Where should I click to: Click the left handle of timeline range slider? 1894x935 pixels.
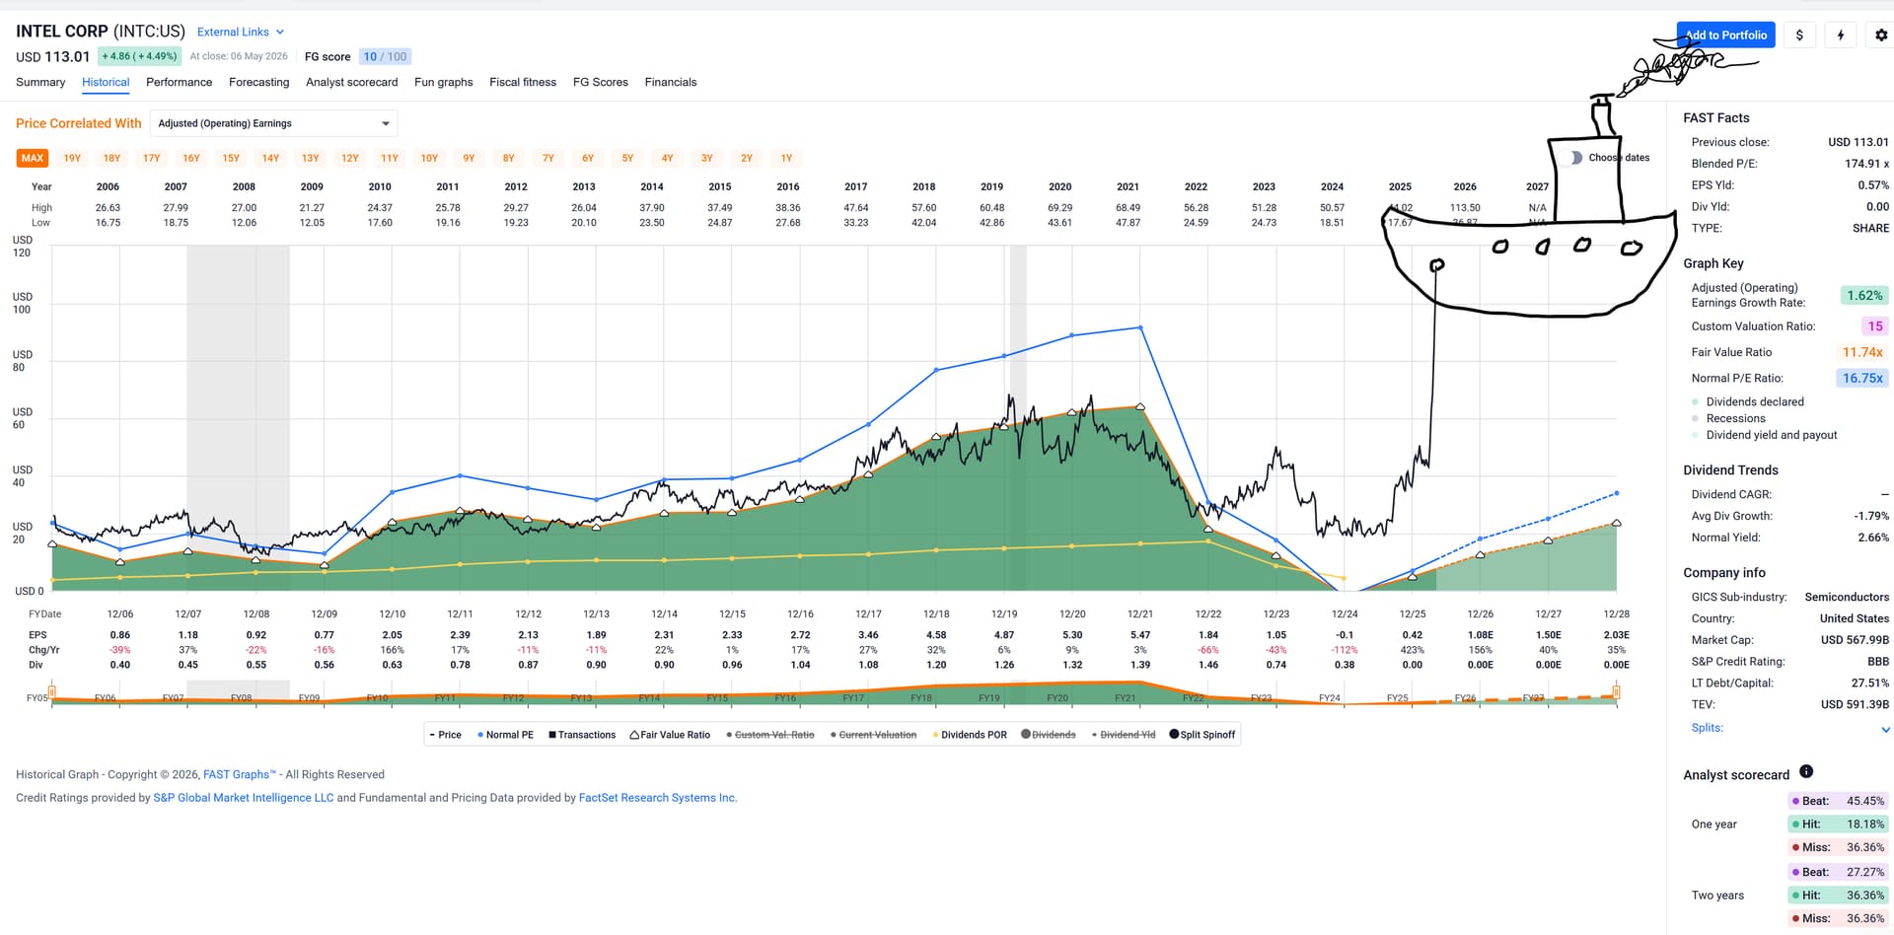point(51,692)
